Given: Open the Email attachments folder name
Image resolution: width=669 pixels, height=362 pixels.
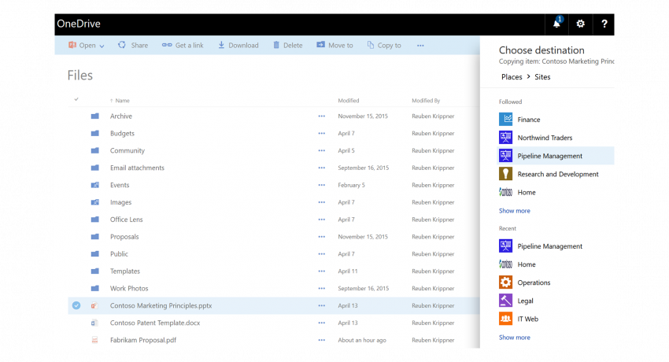Looking at the screenshot, I should click(137, 168).
